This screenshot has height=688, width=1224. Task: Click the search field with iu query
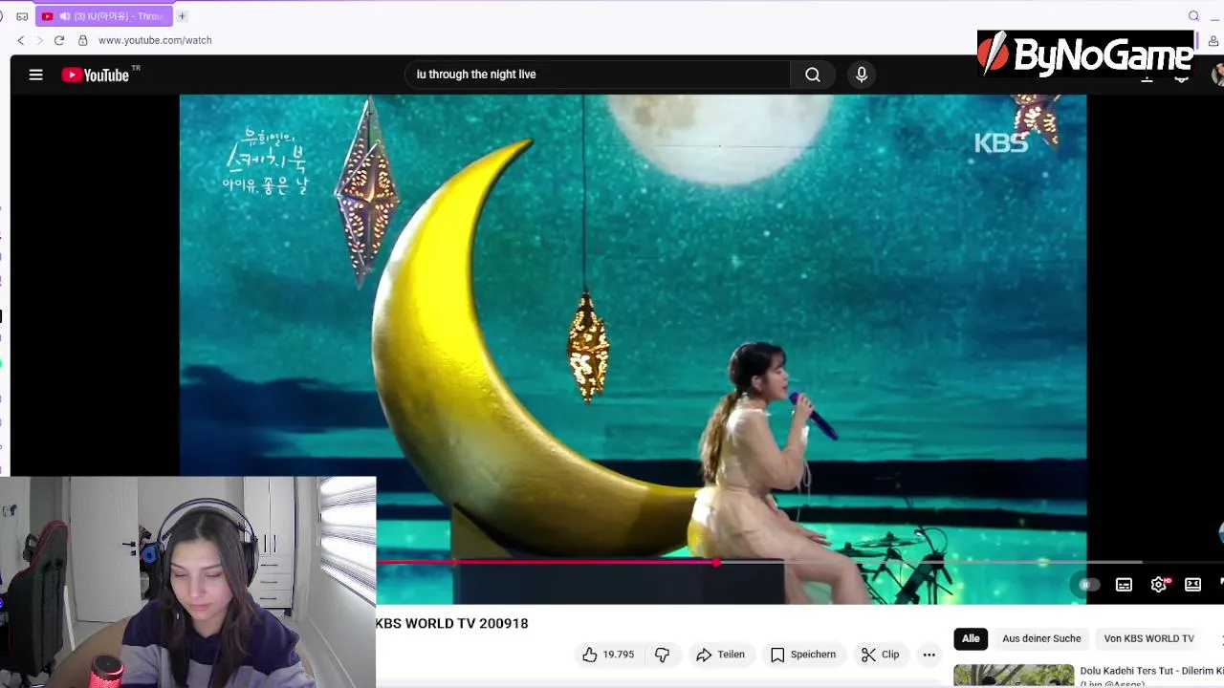[x=598, y=75]
